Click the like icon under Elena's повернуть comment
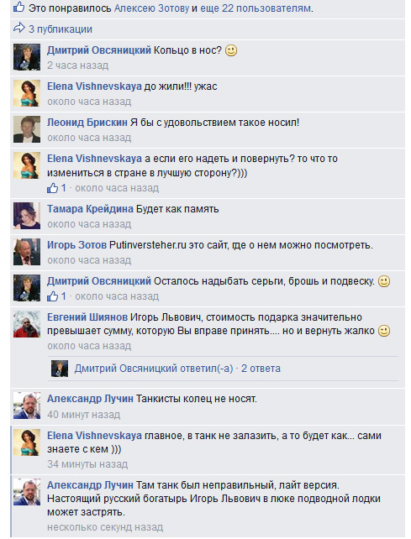Viewport: 411px width, 539px height. point(52,188)
